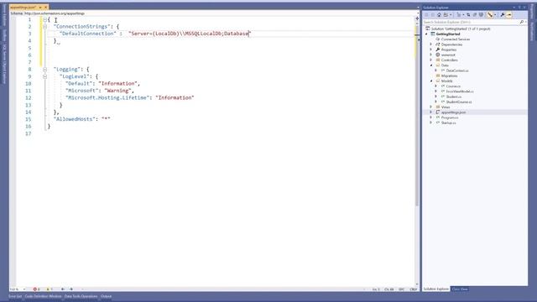
Task: Select Student.cs file
Action: (454, 96)
